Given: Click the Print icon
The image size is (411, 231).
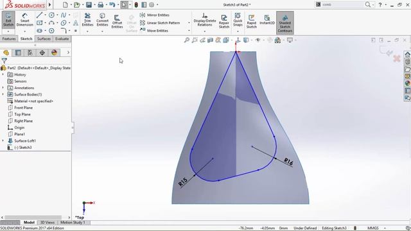Looking at the screenshot, I should pyautogui.click(x=100, y=4).
